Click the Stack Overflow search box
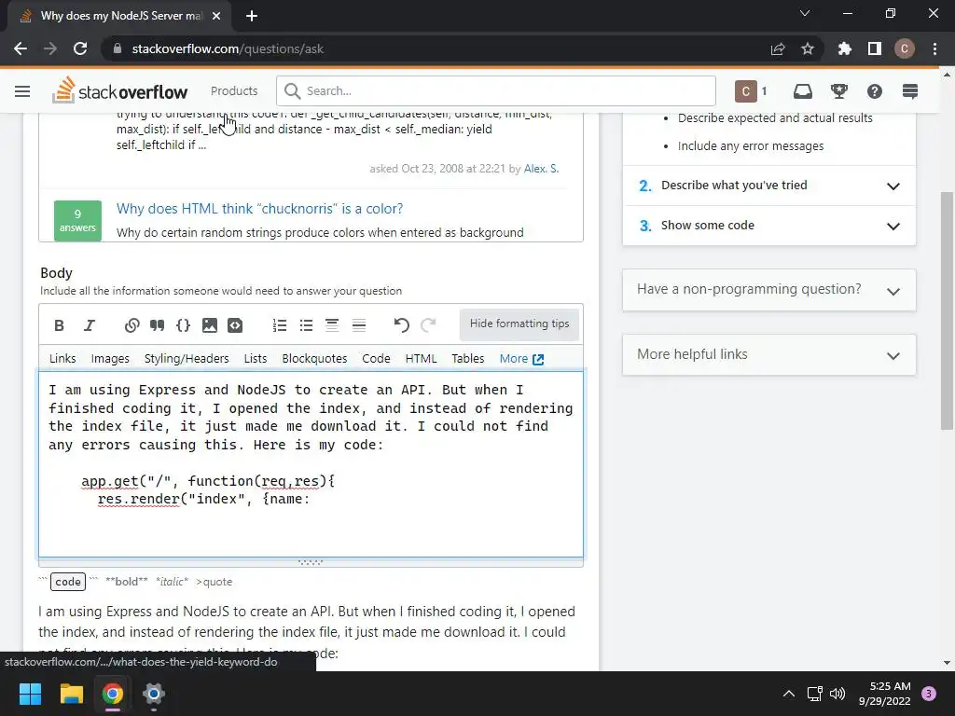This screenshot has width=955, height=716. click(496, 90)
